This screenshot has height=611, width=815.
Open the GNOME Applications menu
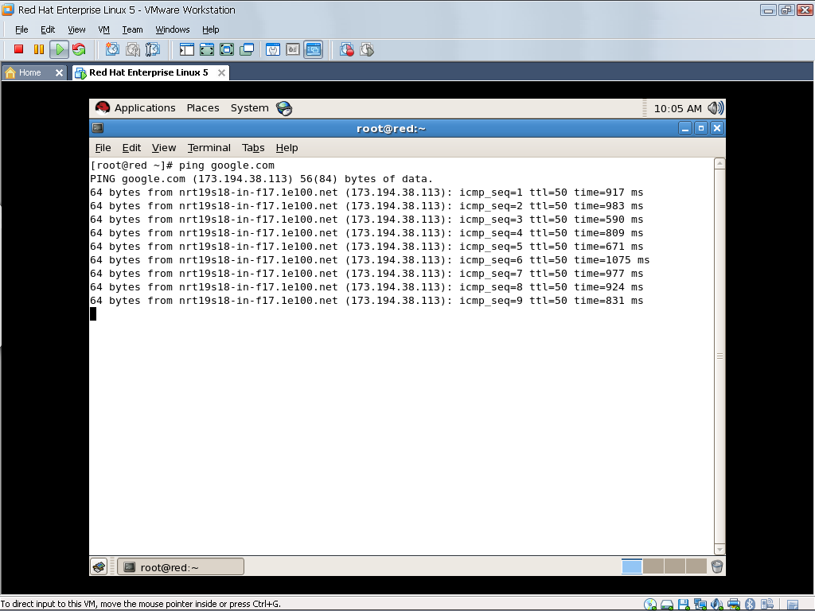click(x=145, y=108)
